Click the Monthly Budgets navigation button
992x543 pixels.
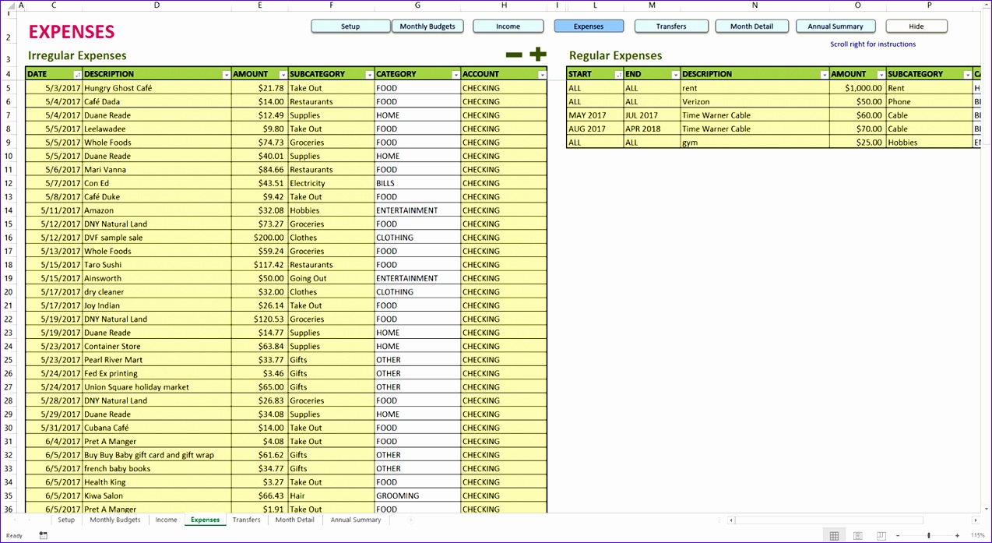click(x=427, y=26)
